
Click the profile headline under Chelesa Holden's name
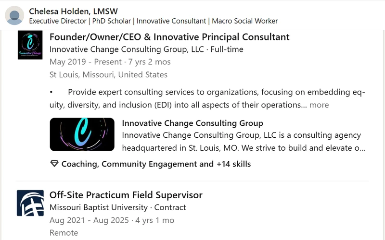point(154,21)
